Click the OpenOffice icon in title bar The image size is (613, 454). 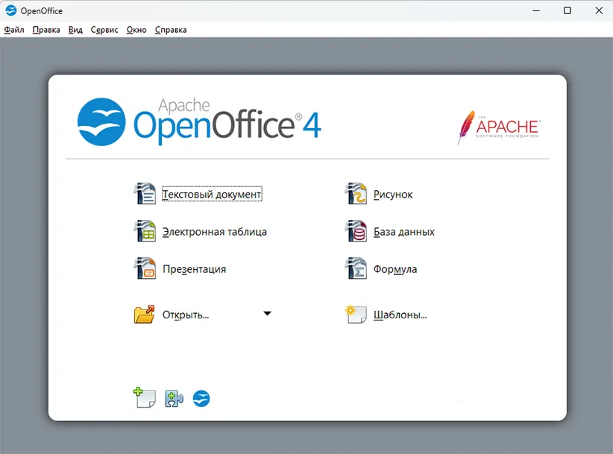(x=11, y=10)
